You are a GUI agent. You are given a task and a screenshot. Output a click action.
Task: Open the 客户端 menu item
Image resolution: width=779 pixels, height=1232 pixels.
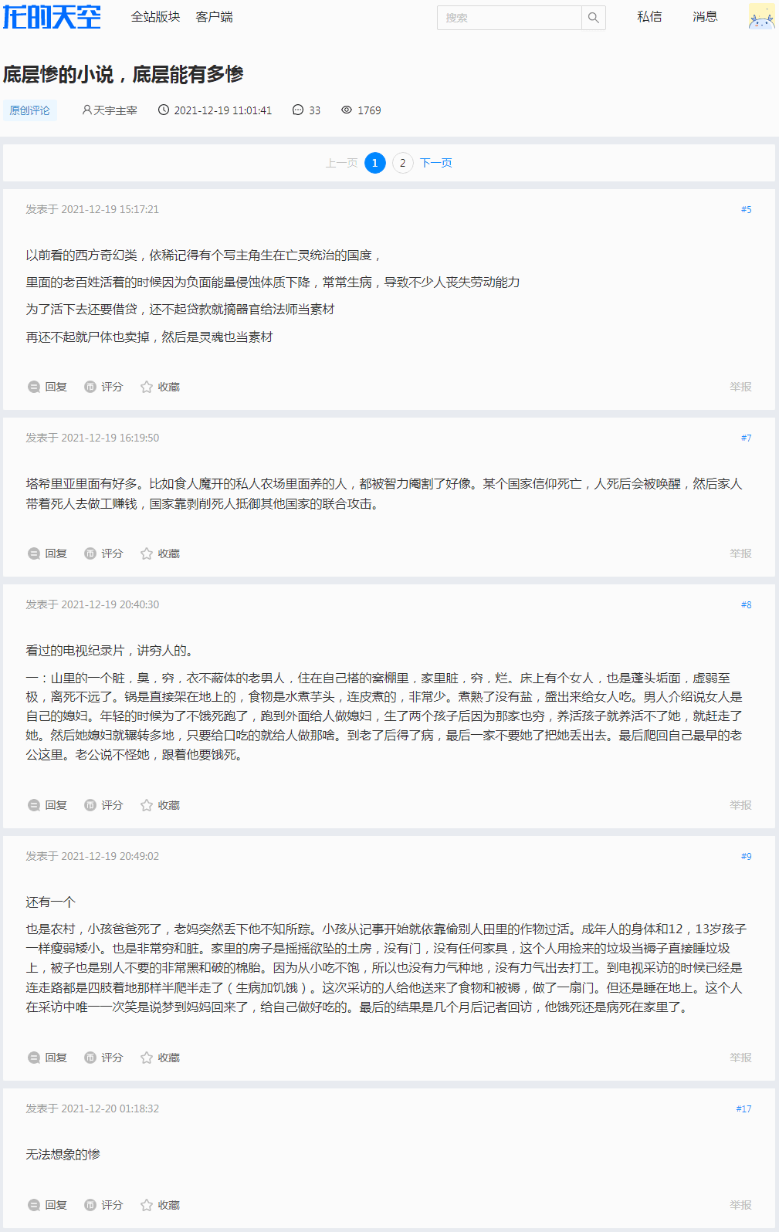(214, 17)
